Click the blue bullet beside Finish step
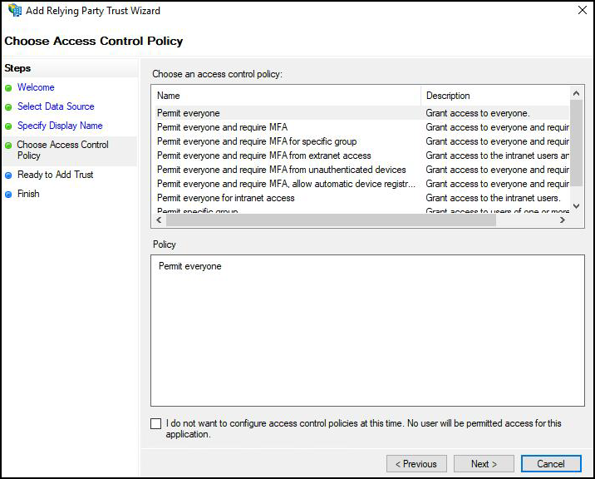Image resolution: width=595 pixels, height=479 pixels. pyautogui.click(x=9, y=195)
